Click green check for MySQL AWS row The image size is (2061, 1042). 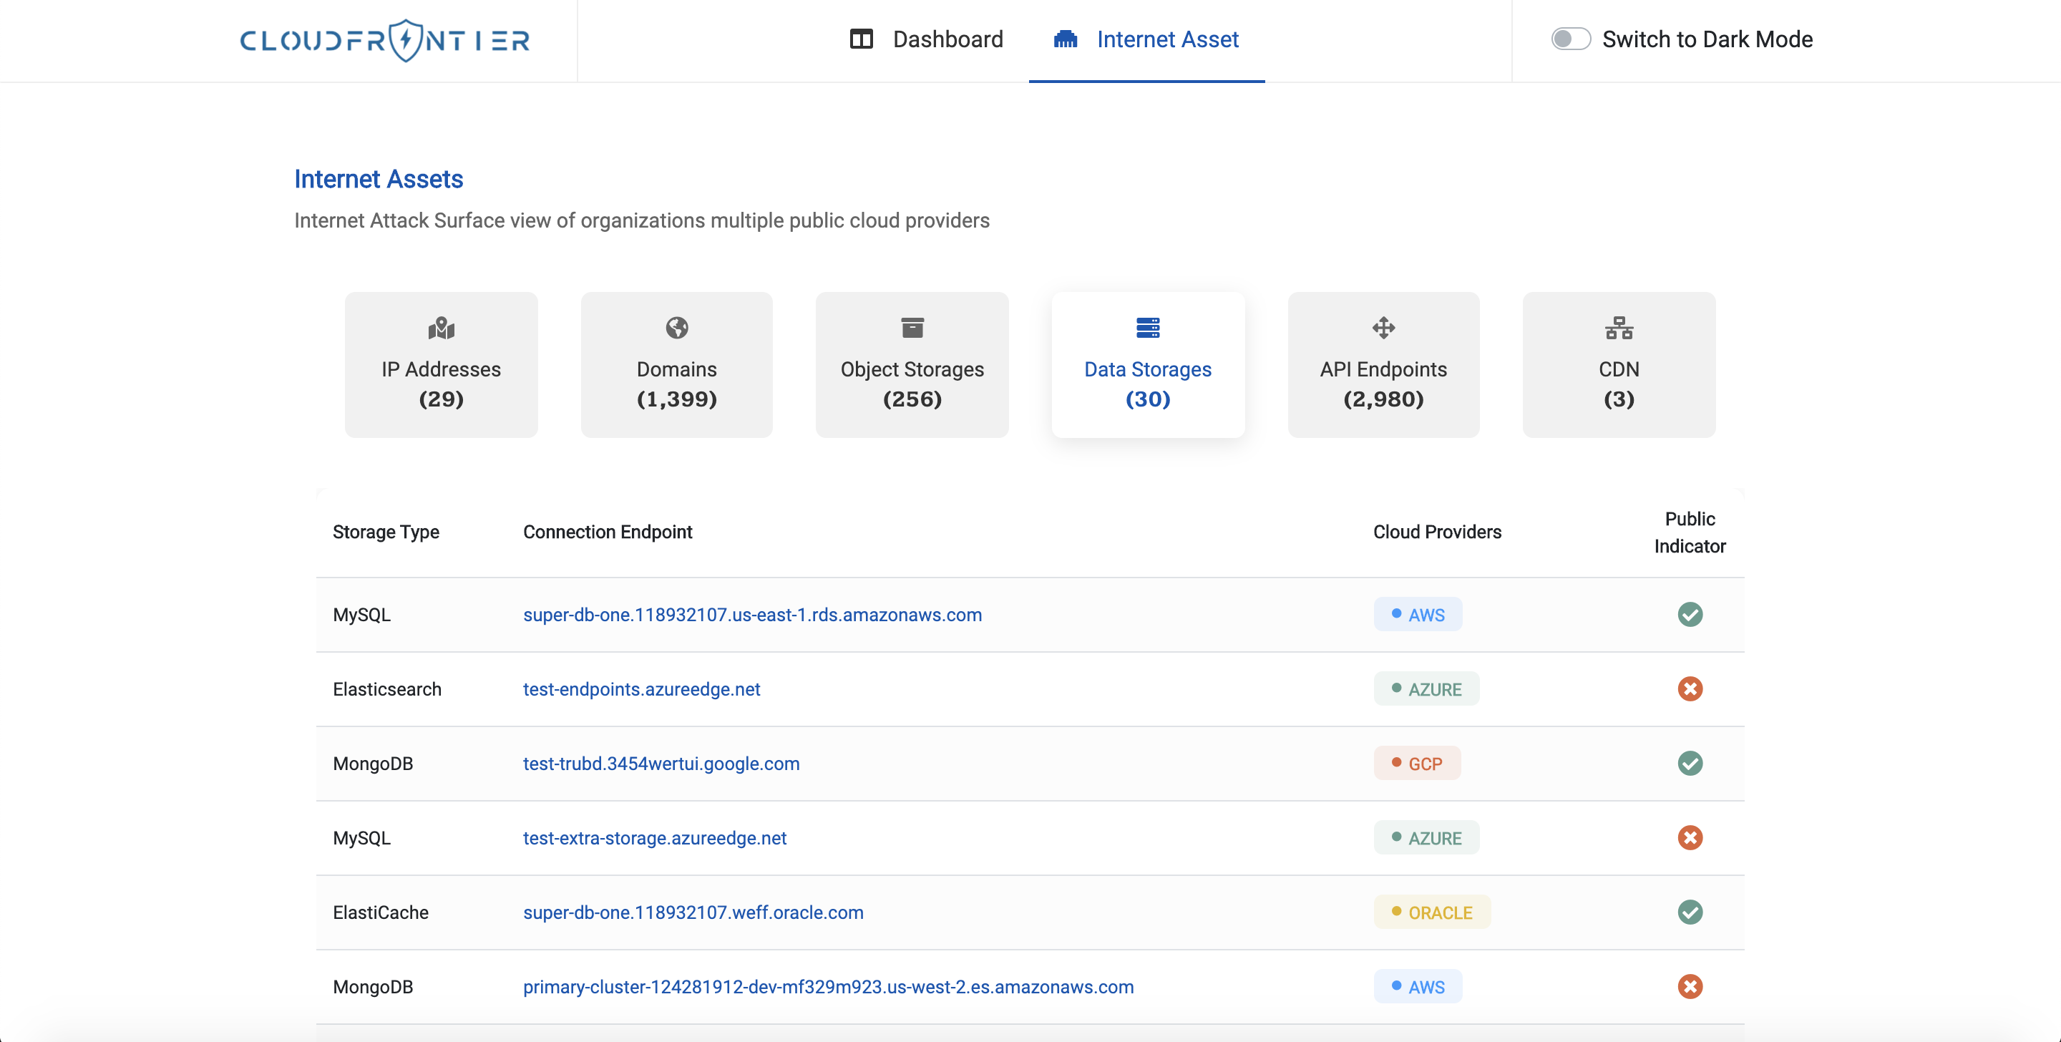[x=1689, y=615]
